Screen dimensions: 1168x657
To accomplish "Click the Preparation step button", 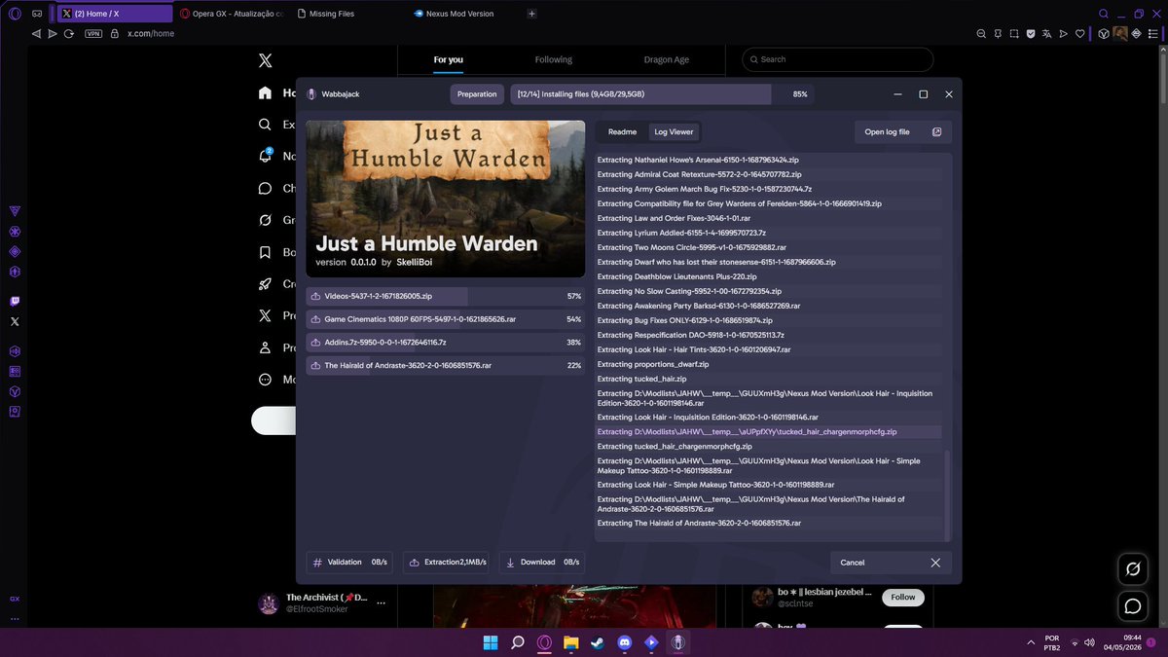I will (x=477, y=94).
